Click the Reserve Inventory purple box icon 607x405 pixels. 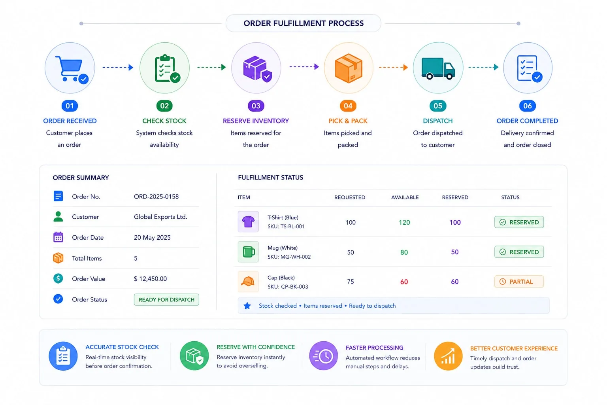(x=256, y=68)
